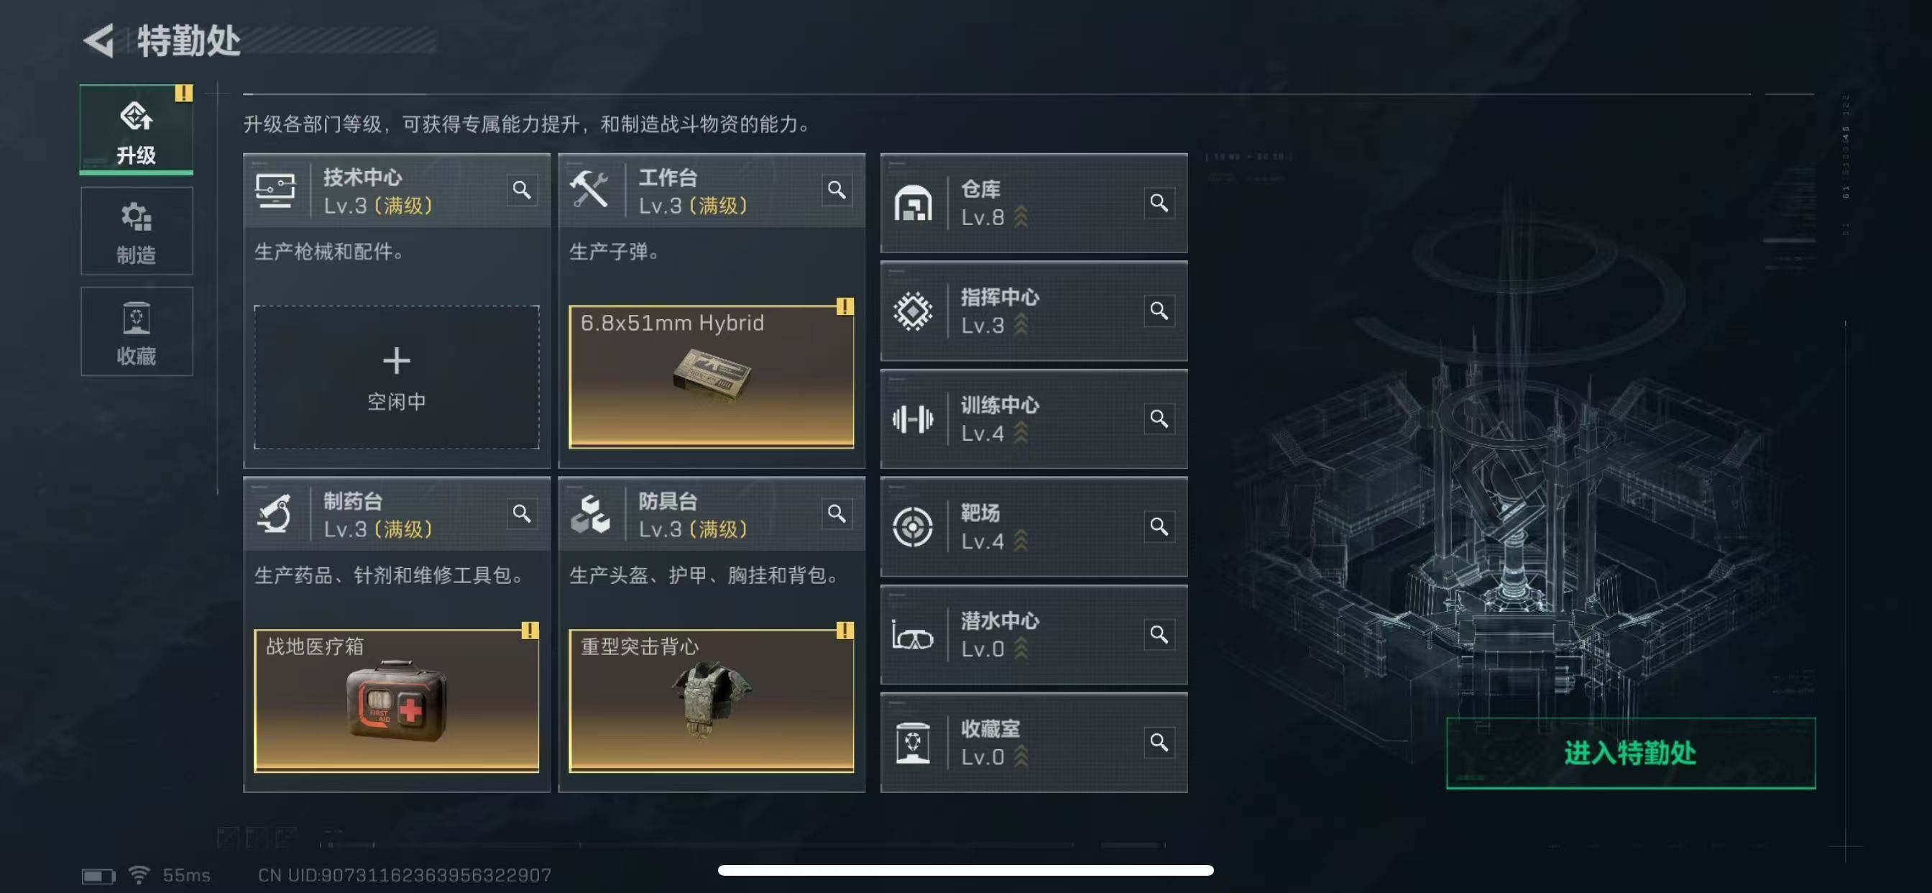Image resolution: width=1932 pixels, height=893 pixels.
Task: Click the 收藏室 magnifier icon
Action: click(x=1159, y=742)
